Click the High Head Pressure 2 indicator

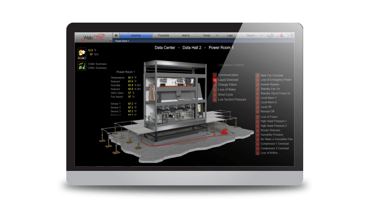[x=258, y=126]
